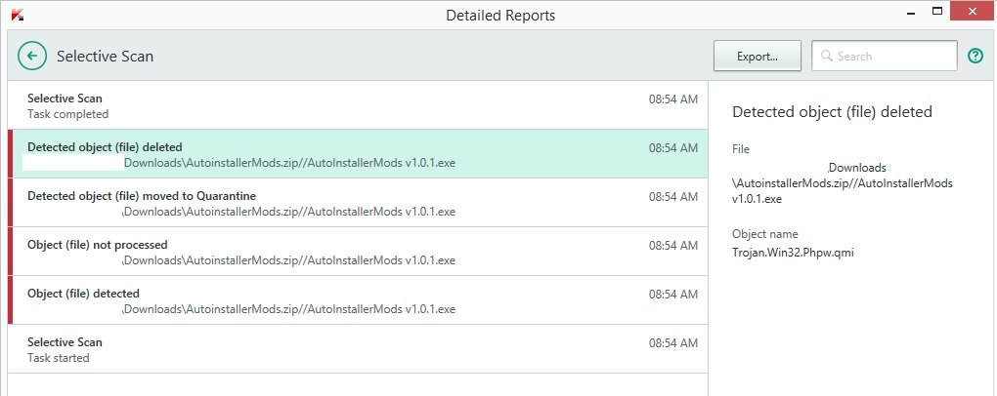Click the red severity bar of 'Object (file) detected' row

coord(10,300)
